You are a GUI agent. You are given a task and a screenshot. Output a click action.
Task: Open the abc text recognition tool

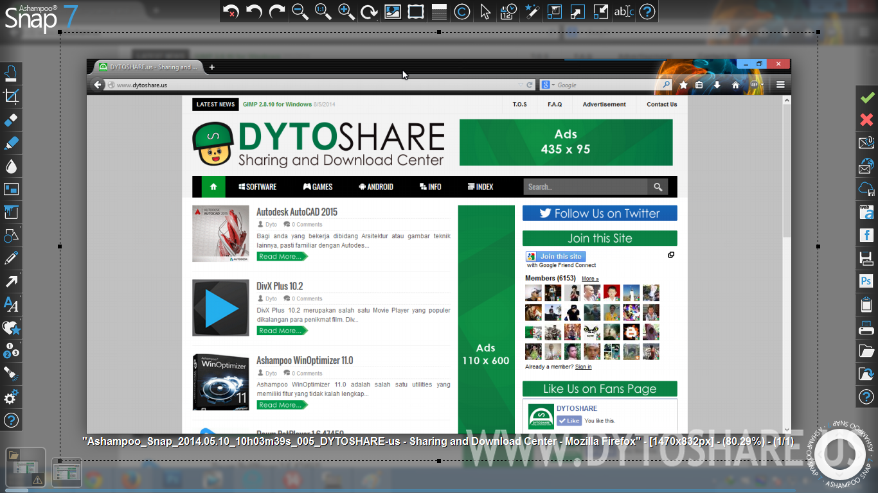[x=624, y=11]
